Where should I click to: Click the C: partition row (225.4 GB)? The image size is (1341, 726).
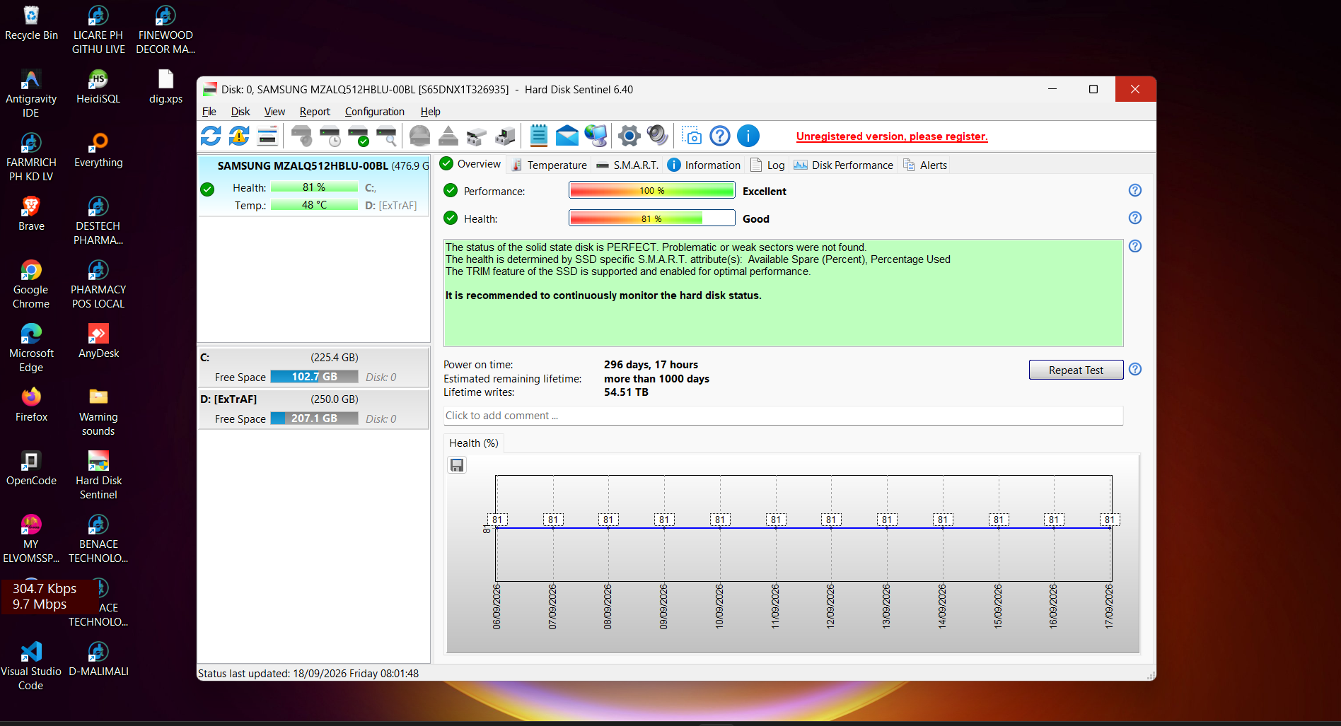point(313,368)
